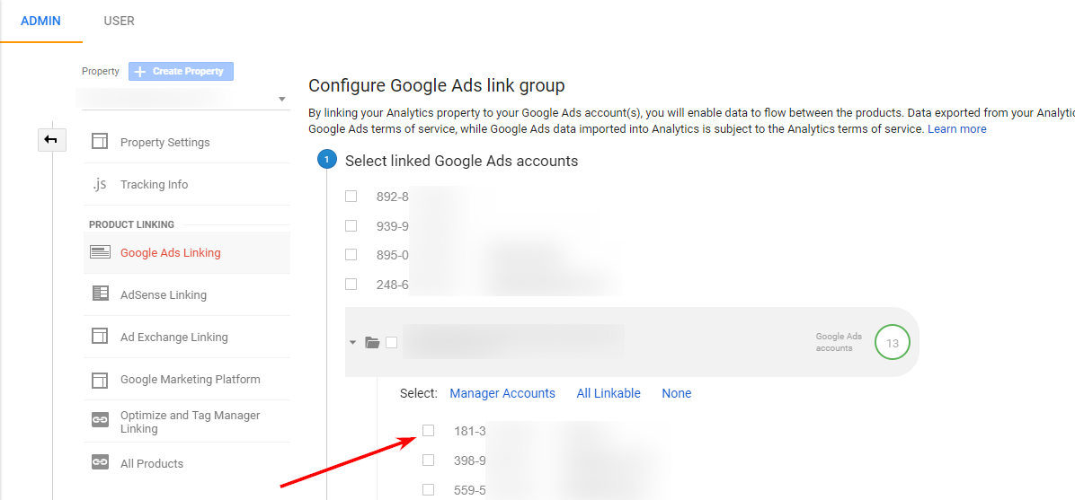
Task: Check the 248-6 account checkbox
Action: pyautogui.click(x=351, y=284)
